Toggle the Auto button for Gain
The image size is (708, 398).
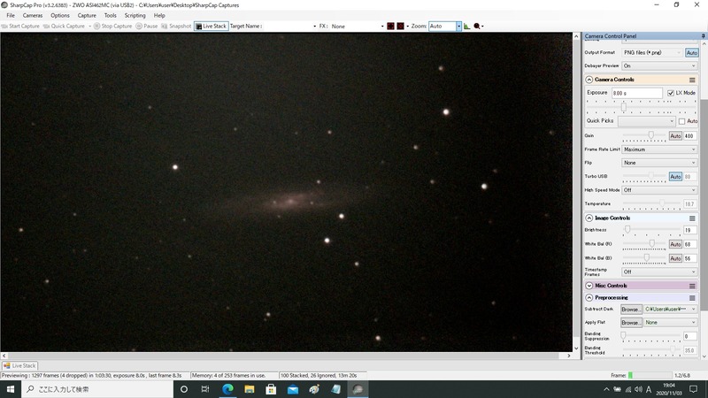675,136
